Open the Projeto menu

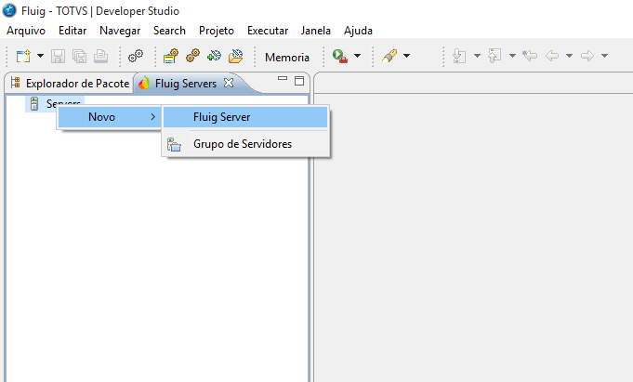[217, 31]
